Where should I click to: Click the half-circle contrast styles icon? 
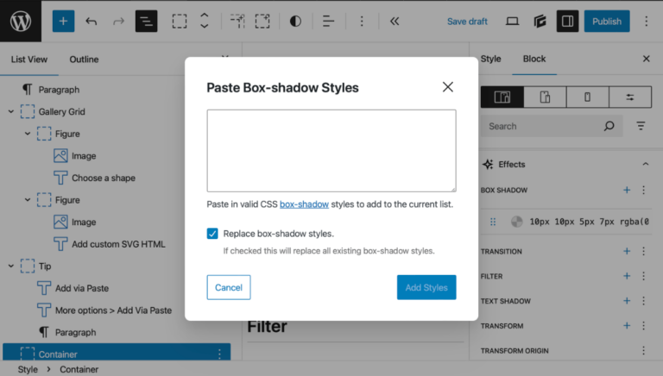(x=295, y=21)
